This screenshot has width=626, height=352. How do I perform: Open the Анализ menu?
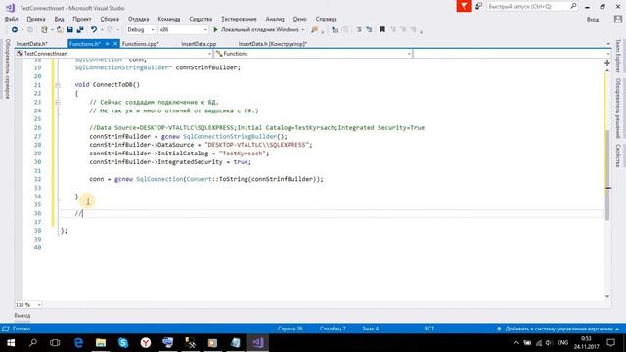(275, 19)
